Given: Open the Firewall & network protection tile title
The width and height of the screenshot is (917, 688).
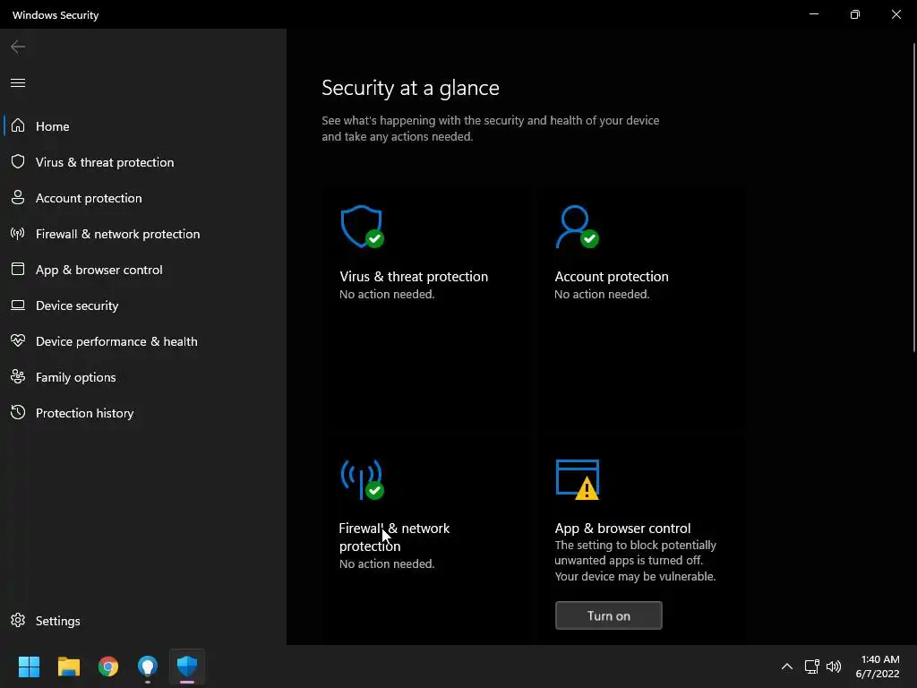Looking at the screenshot, I should pyautogui.click(x=394, y=537).
